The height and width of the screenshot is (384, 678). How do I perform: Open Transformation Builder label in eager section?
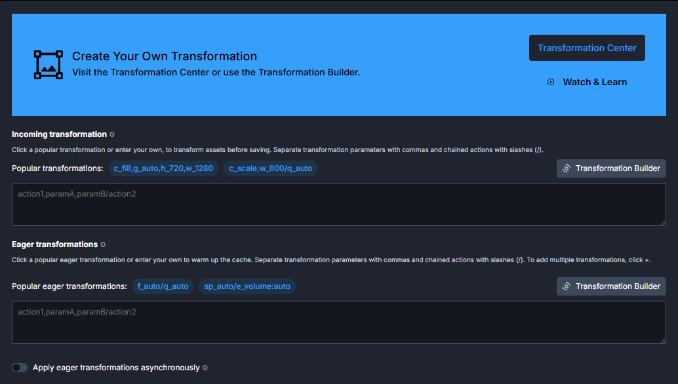point(618,286)
